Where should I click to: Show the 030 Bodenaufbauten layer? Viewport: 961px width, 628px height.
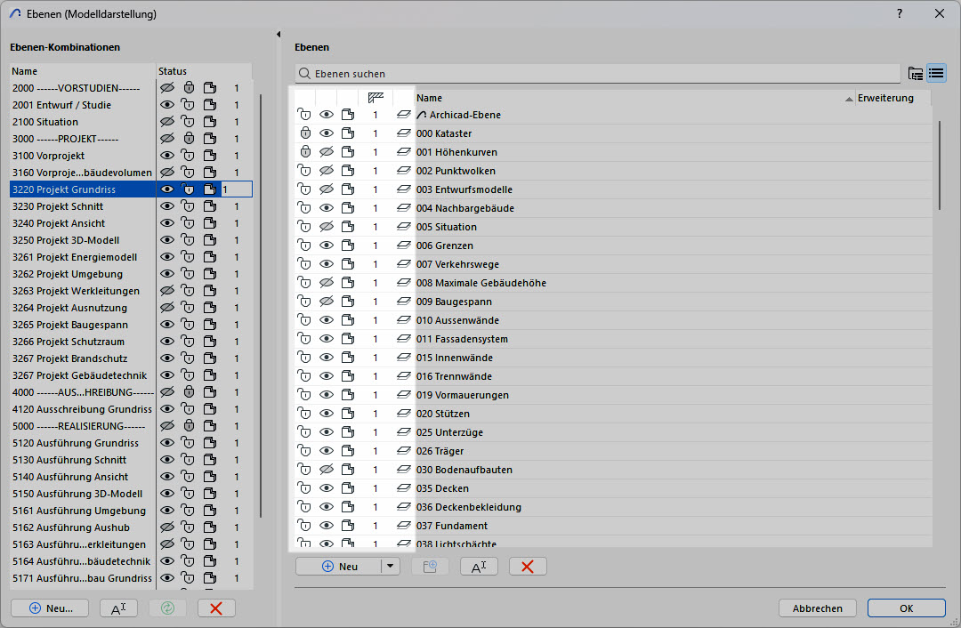coord(327,470)
